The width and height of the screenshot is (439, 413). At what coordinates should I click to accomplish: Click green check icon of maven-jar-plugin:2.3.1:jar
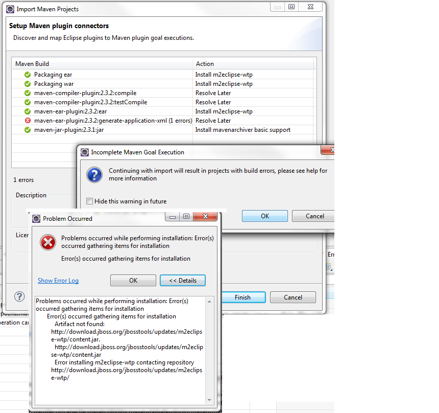[x=28, y=130]
